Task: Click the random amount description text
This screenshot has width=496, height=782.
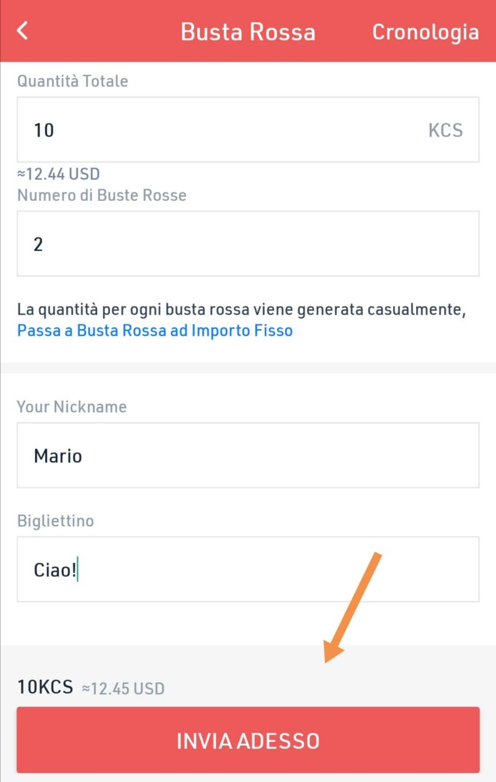Action: [x=242, y=310]
